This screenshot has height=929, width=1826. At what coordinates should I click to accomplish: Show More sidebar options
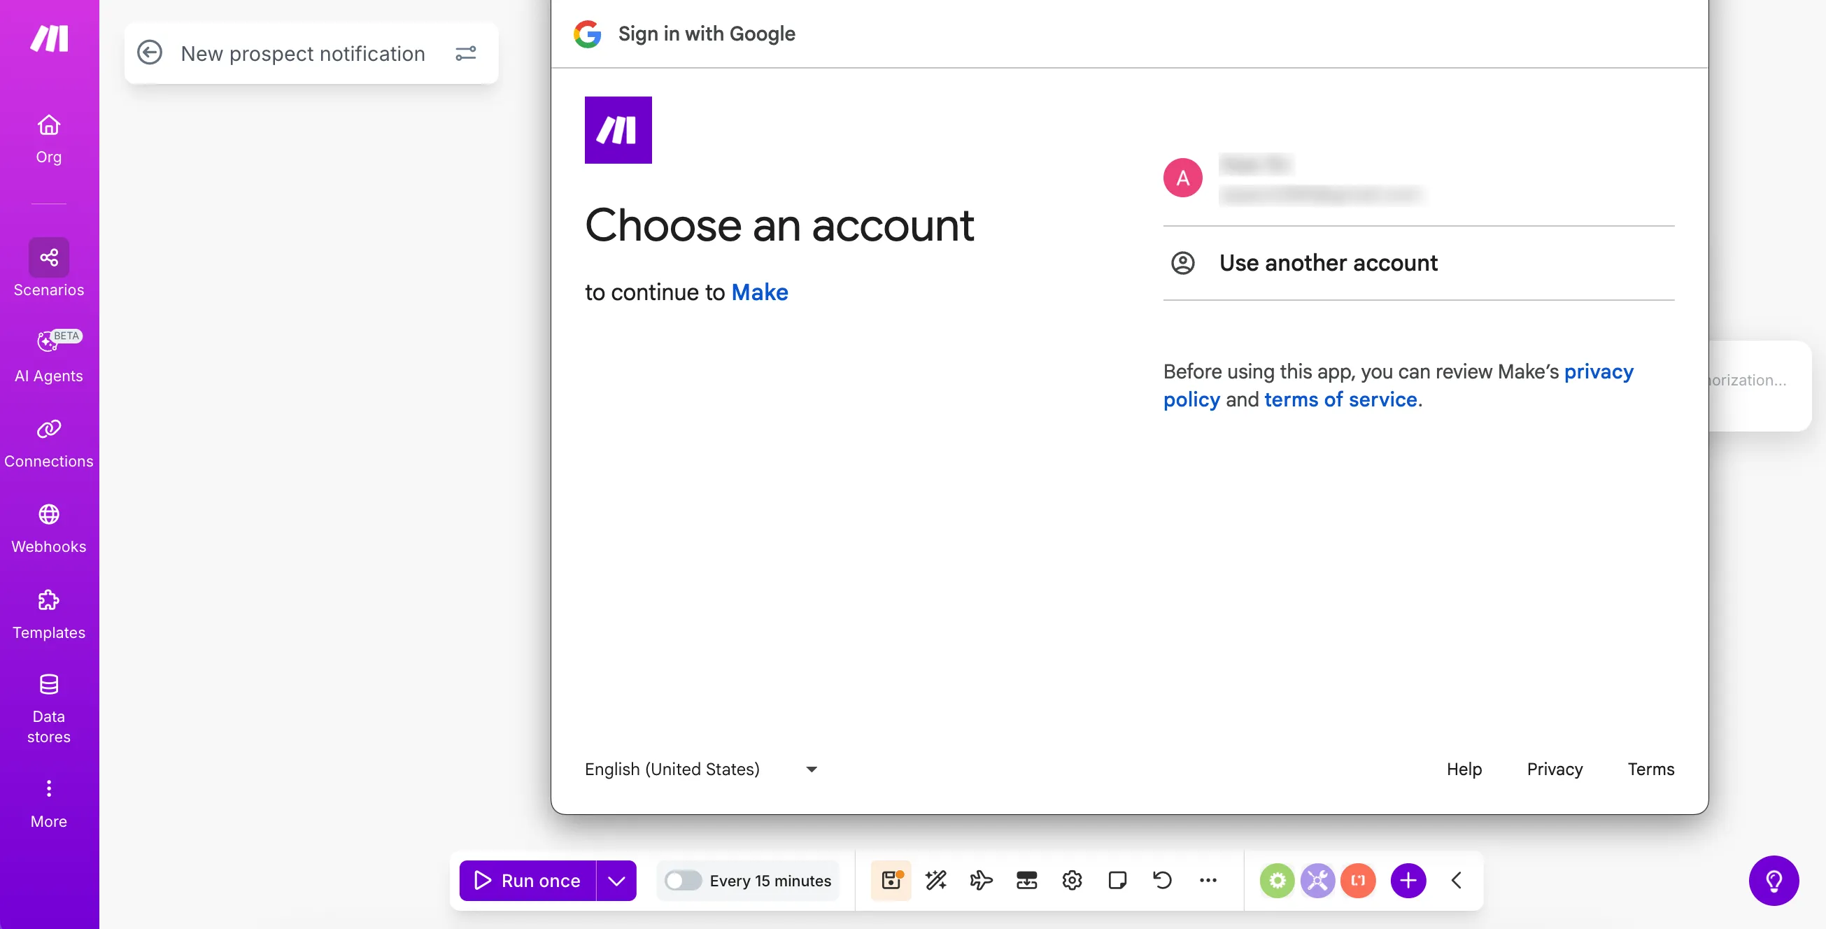coord(49,804)
